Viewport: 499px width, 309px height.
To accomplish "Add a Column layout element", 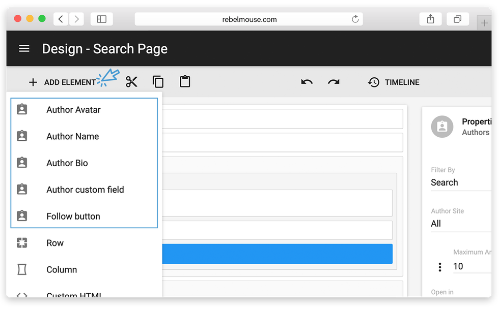I will point(62,270).
